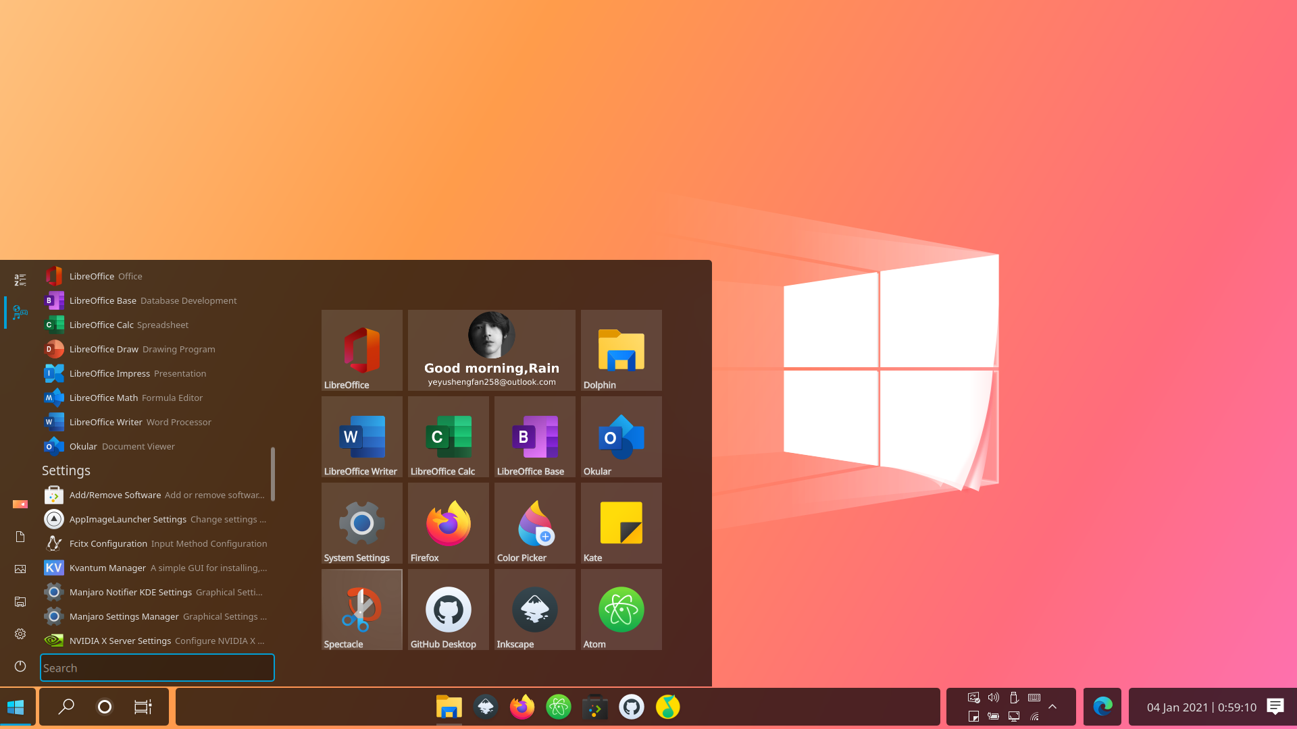Image resolution: width=1297 pixels, height=729 pixels.
Task: Switch to alphabetical app view icon
Action: coord(20,279)
